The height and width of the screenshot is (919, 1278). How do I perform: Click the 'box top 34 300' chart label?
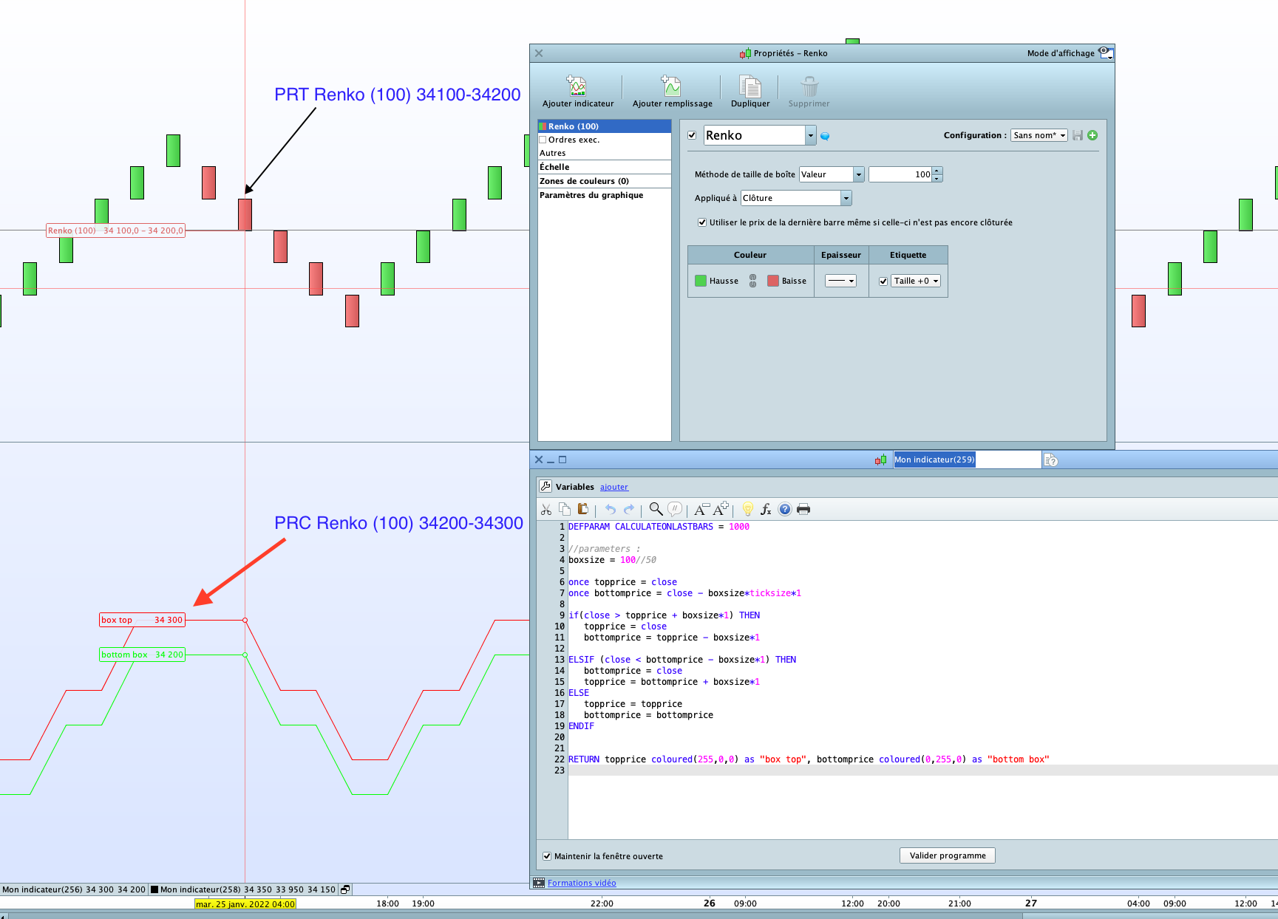point(142,620)
